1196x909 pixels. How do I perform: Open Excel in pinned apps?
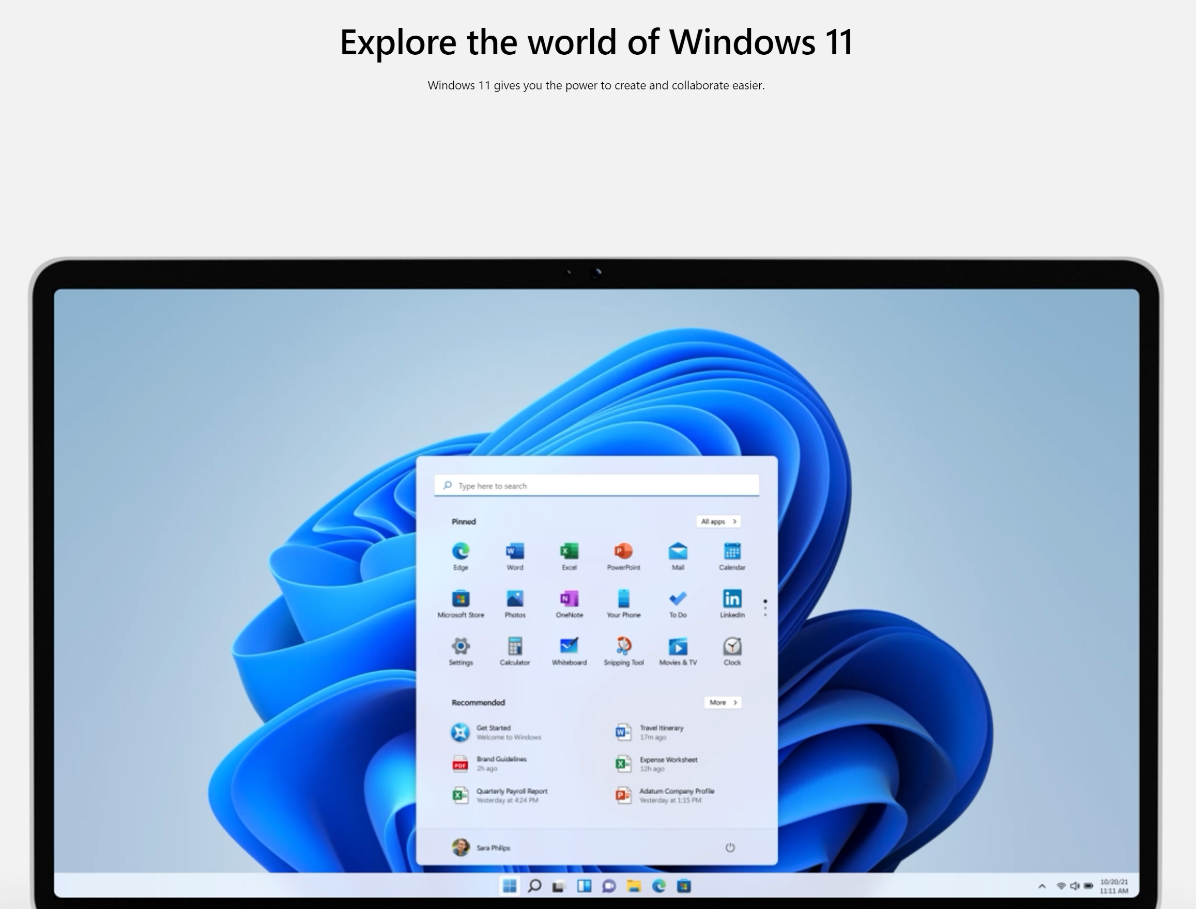tap(569, 556)
